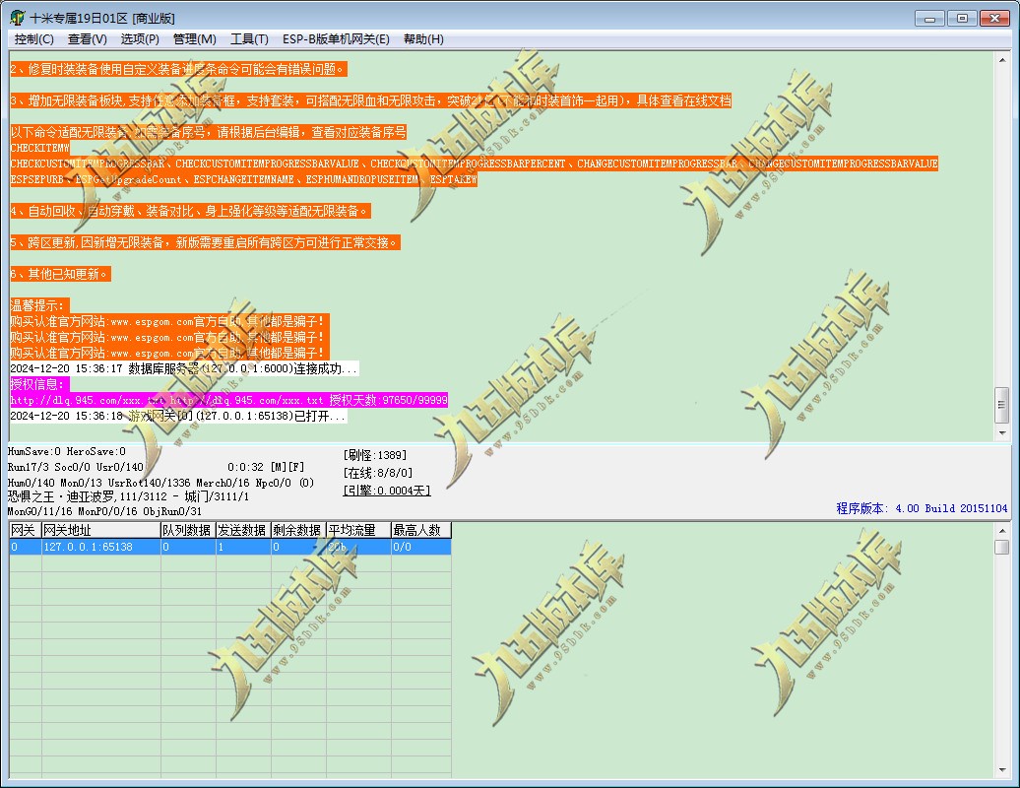Click the 剩余数据 column header

[298, 530]
